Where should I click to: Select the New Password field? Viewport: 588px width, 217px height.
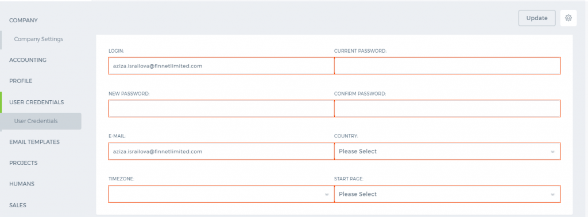click(x=221, y=109)
